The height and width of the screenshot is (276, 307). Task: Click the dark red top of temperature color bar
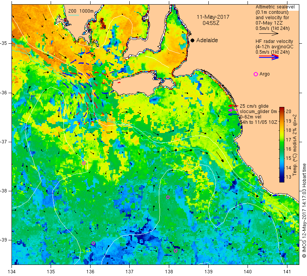(x=282, y=108)
